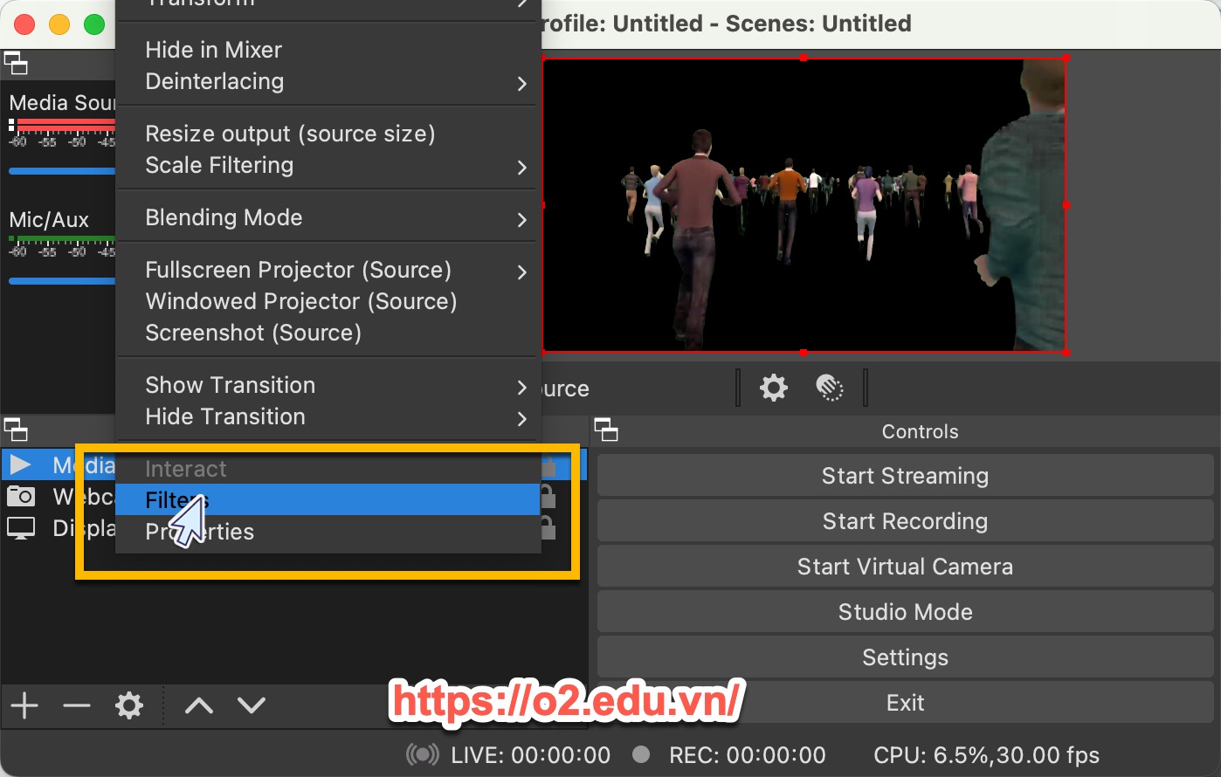Toggle lock on the Display source

tap(548, 527)
